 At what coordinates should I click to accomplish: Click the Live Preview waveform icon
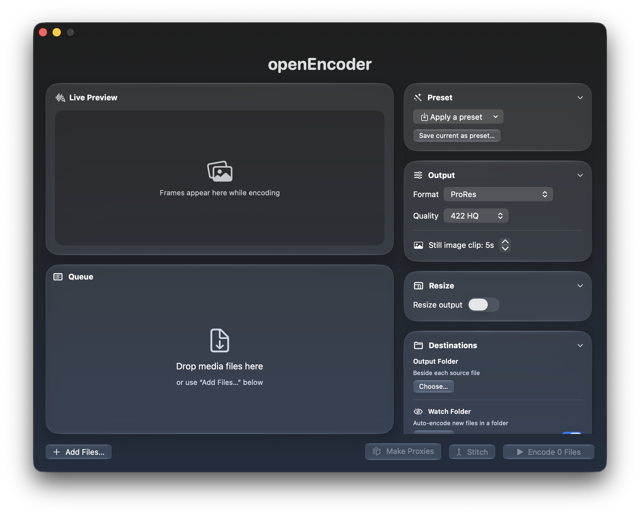click(60, 98)
